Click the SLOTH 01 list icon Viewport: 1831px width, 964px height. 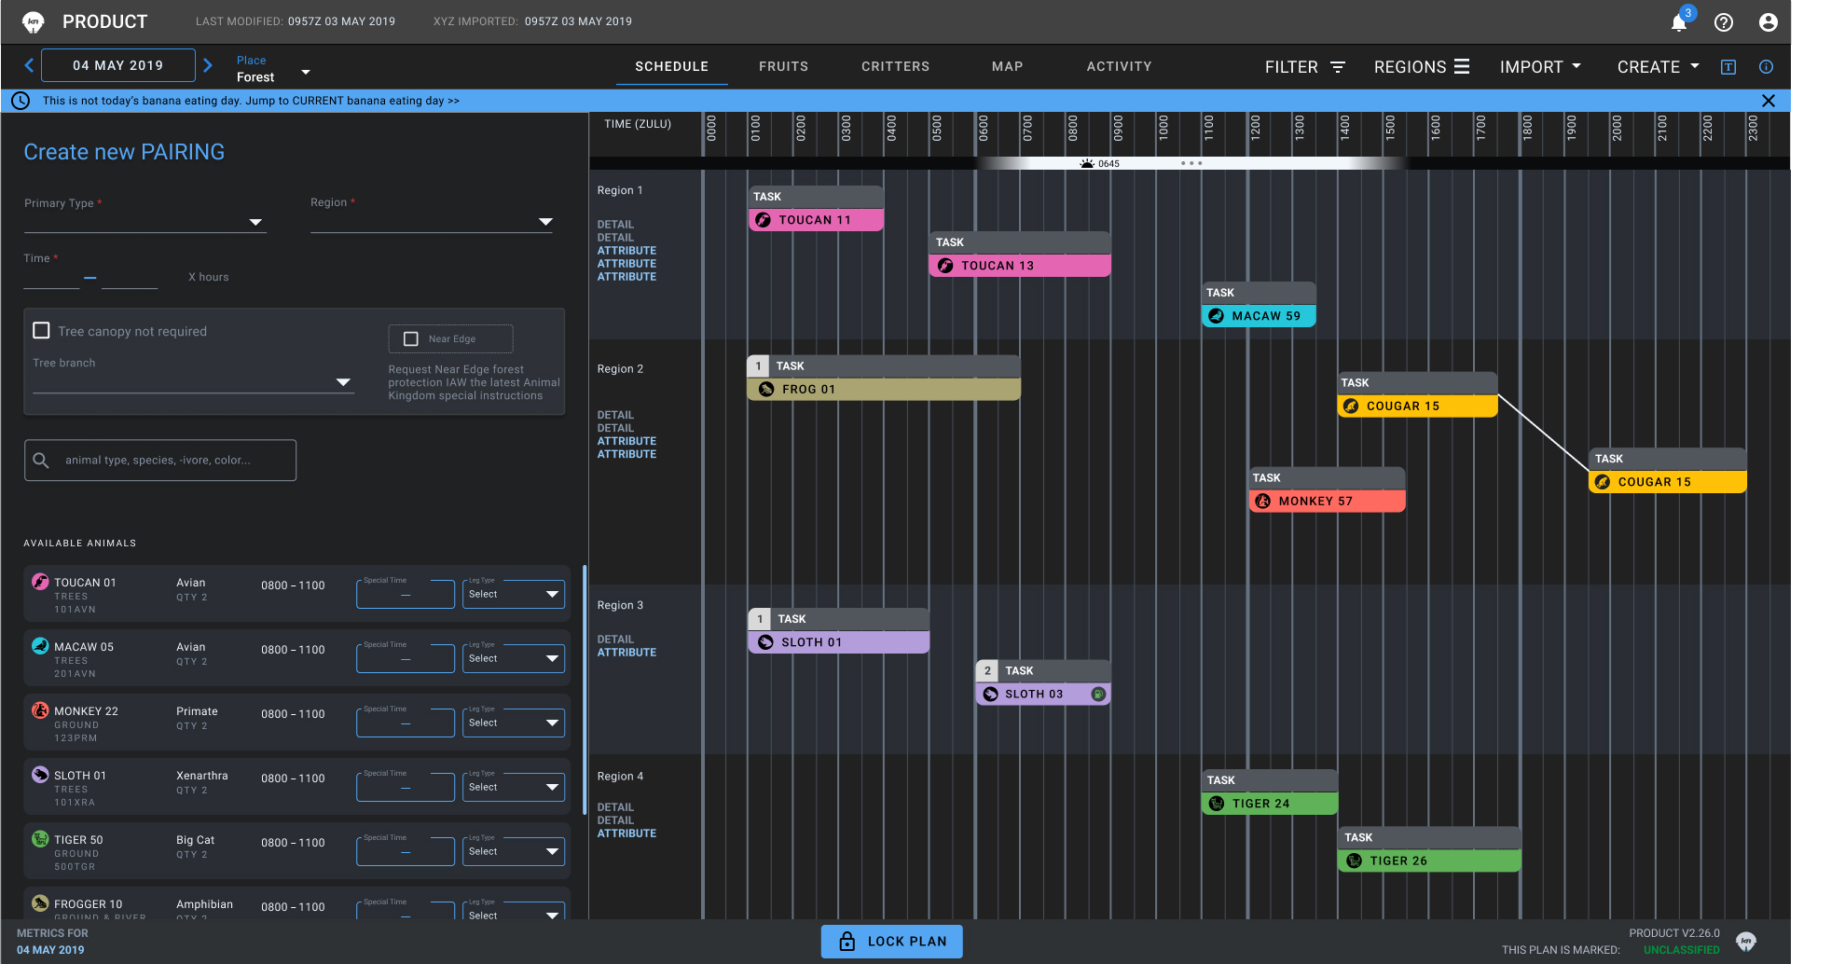(x=40, y=774)
